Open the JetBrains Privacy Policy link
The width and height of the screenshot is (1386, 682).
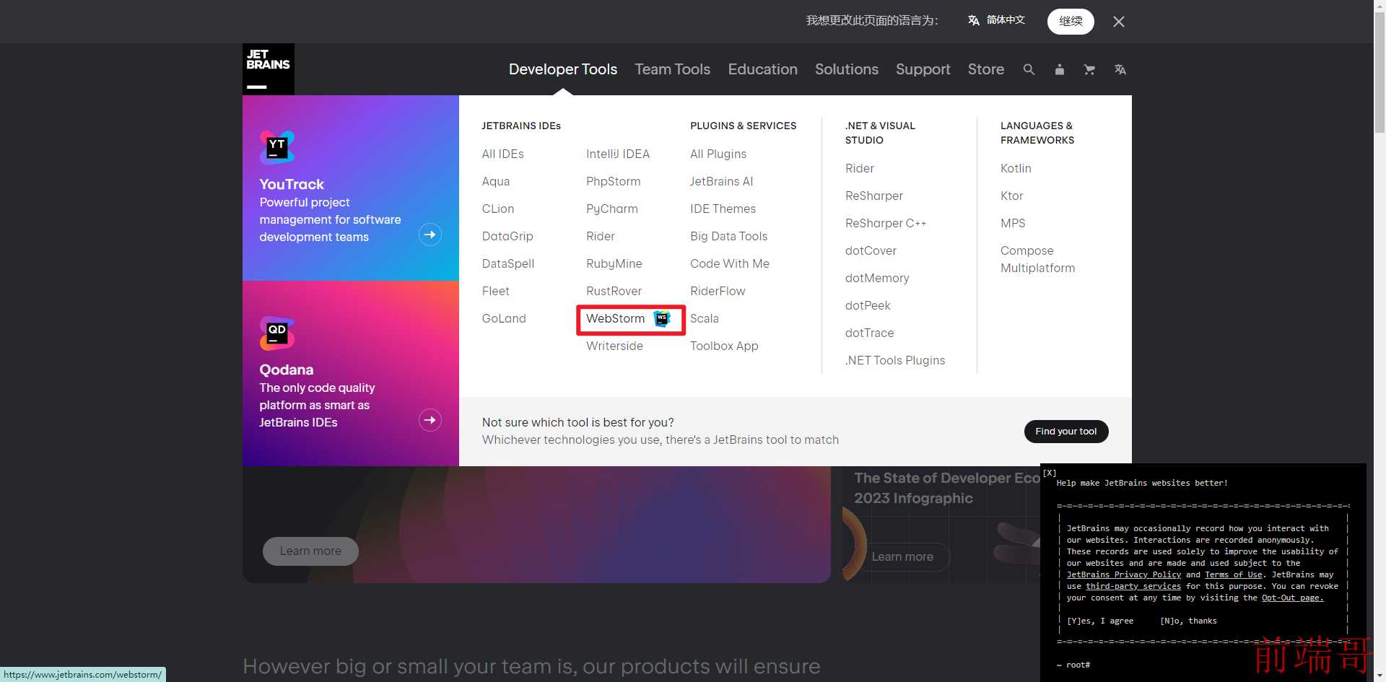[x=1124, y=574]
